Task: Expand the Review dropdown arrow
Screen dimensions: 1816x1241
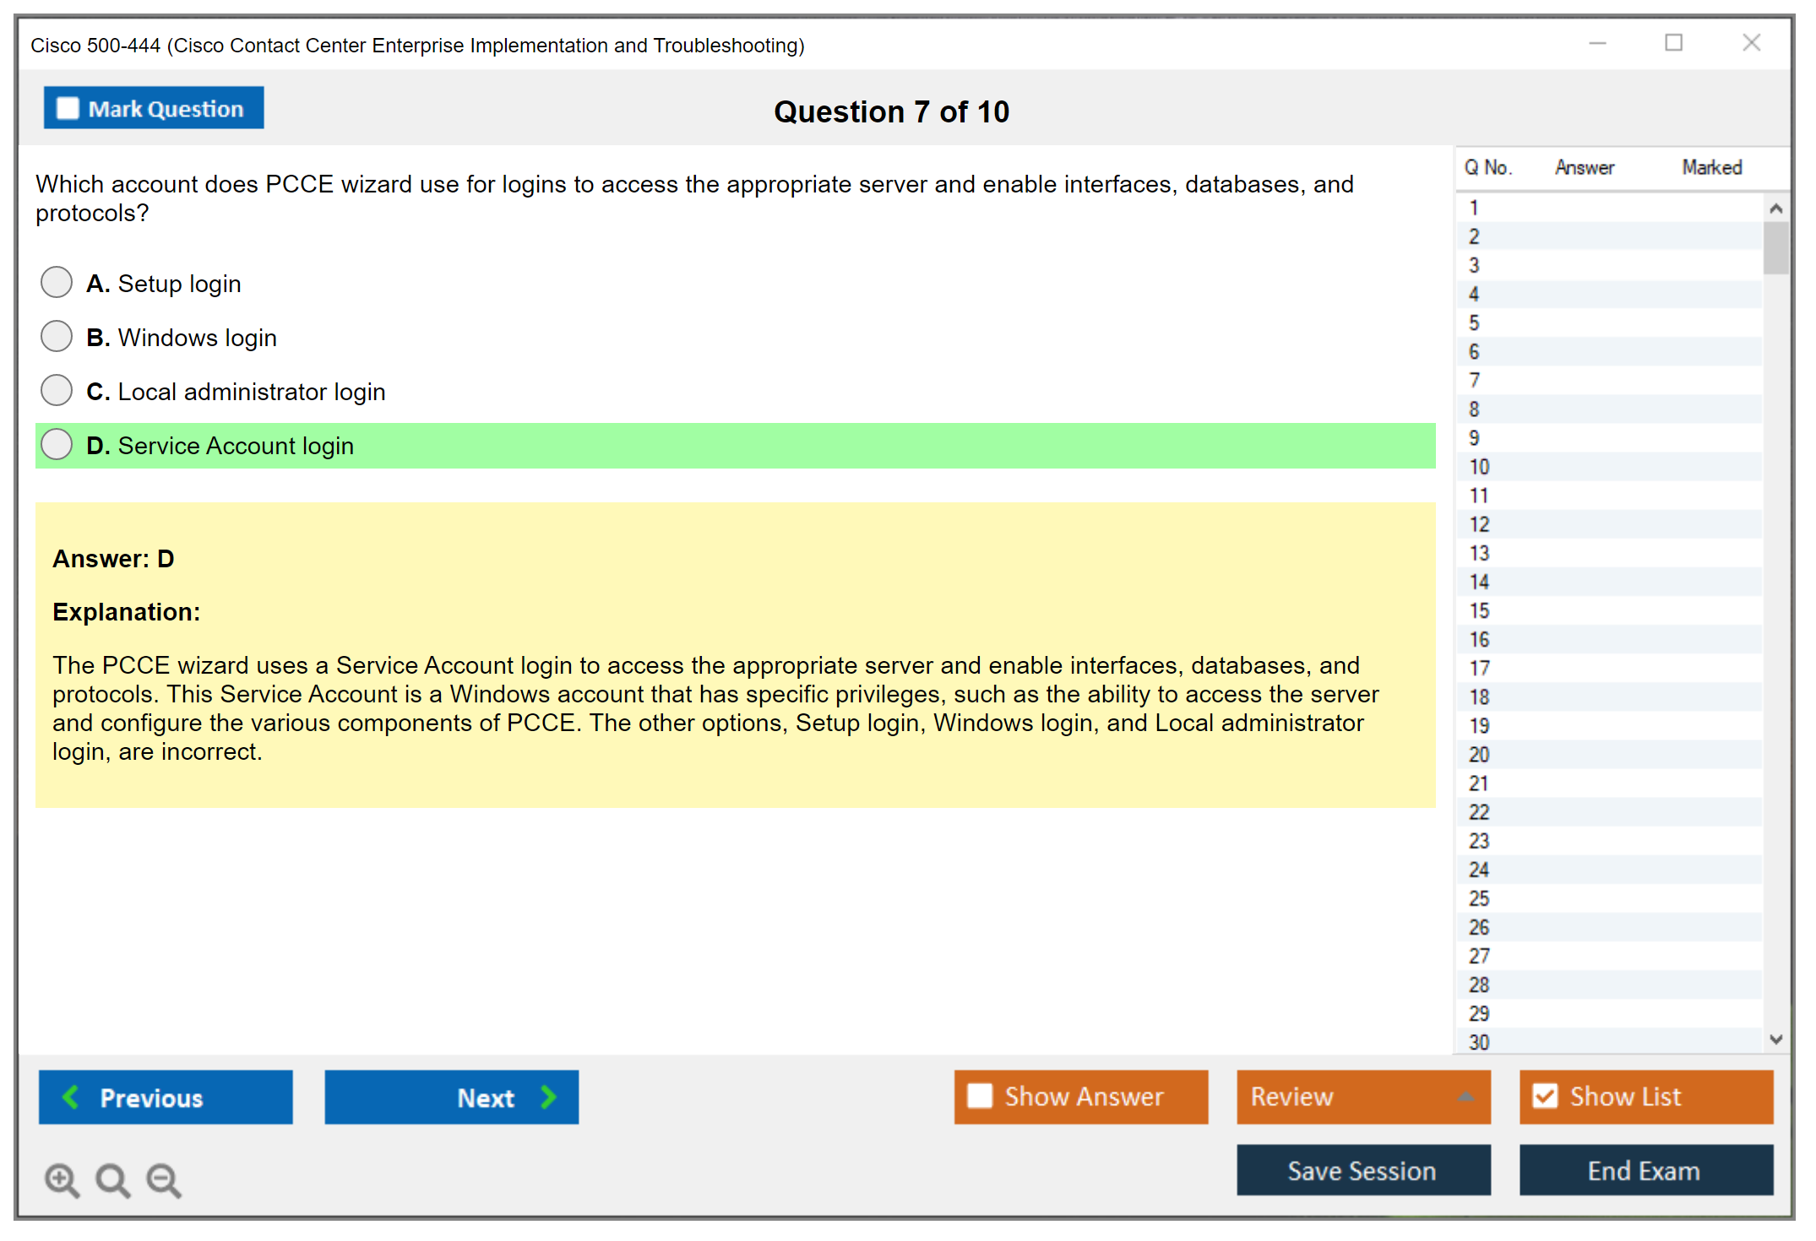Action: [1465, 1097]
